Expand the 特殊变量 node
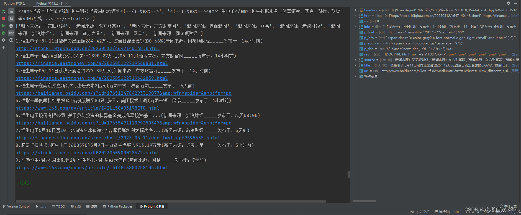521x215 pixels. point(355,76)
